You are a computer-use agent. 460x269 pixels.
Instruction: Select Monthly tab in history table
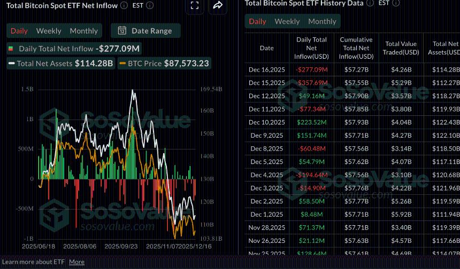click(x=322, y=21)
